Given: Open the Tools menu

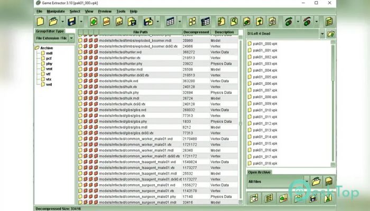Looking at the screenshot, I should (121, 11).
